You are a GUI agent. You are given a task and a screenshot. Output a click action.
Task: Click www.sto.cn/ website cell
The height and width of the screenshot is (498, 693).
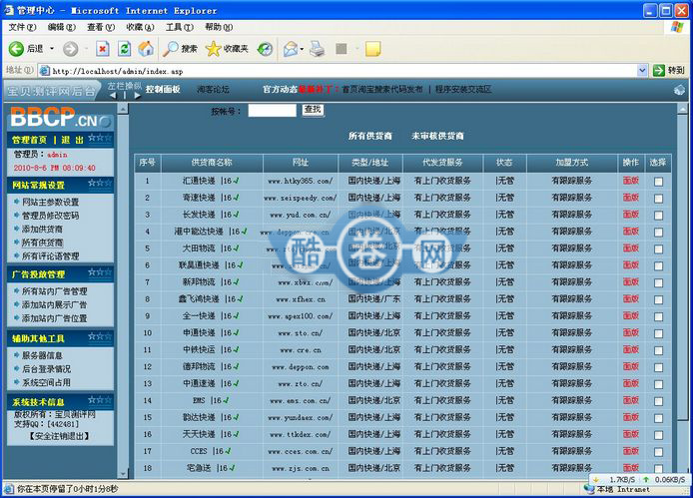301,333
